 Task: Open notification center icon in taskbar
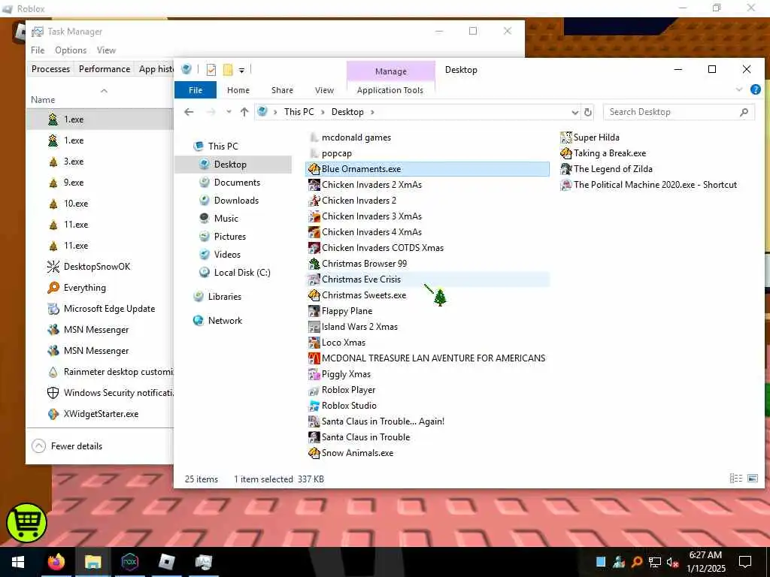coord(745,562)
